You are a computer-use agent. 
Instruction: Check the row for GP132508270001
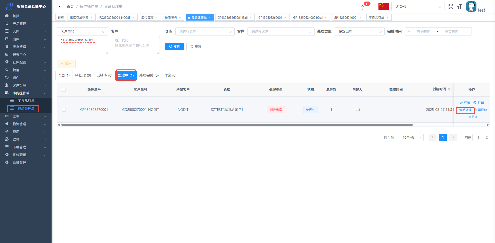[64, 110]
